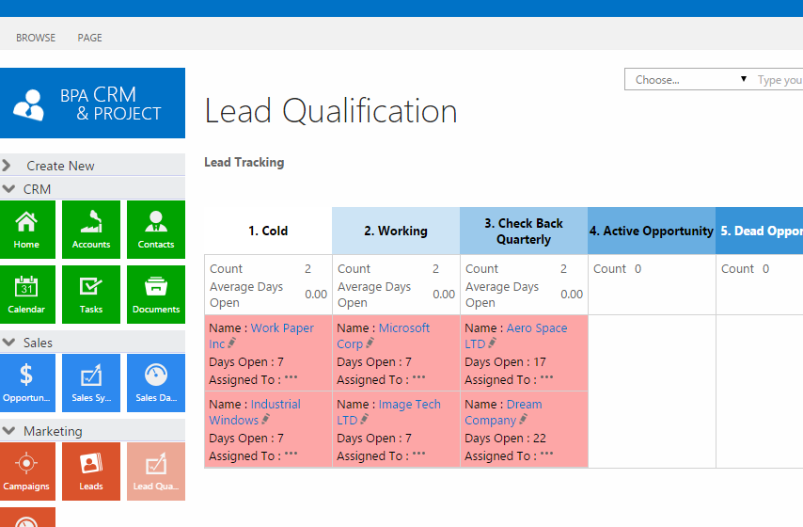Show Assigned To for Aero Space LTD
The height and width of the screenshot is (527, 803).
click(x=547, y=377)
